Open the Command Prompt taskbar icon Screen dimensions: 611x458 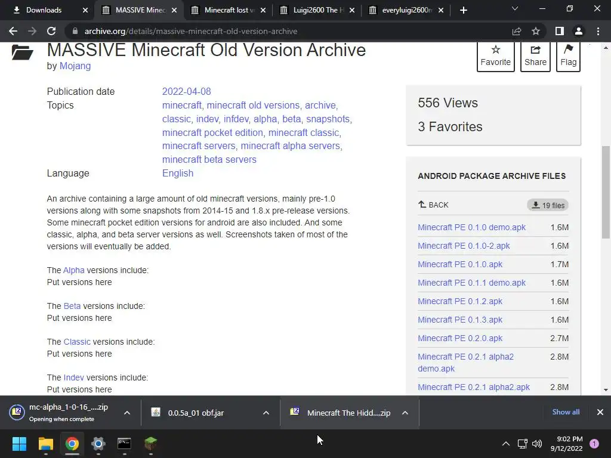pos(124,444)
